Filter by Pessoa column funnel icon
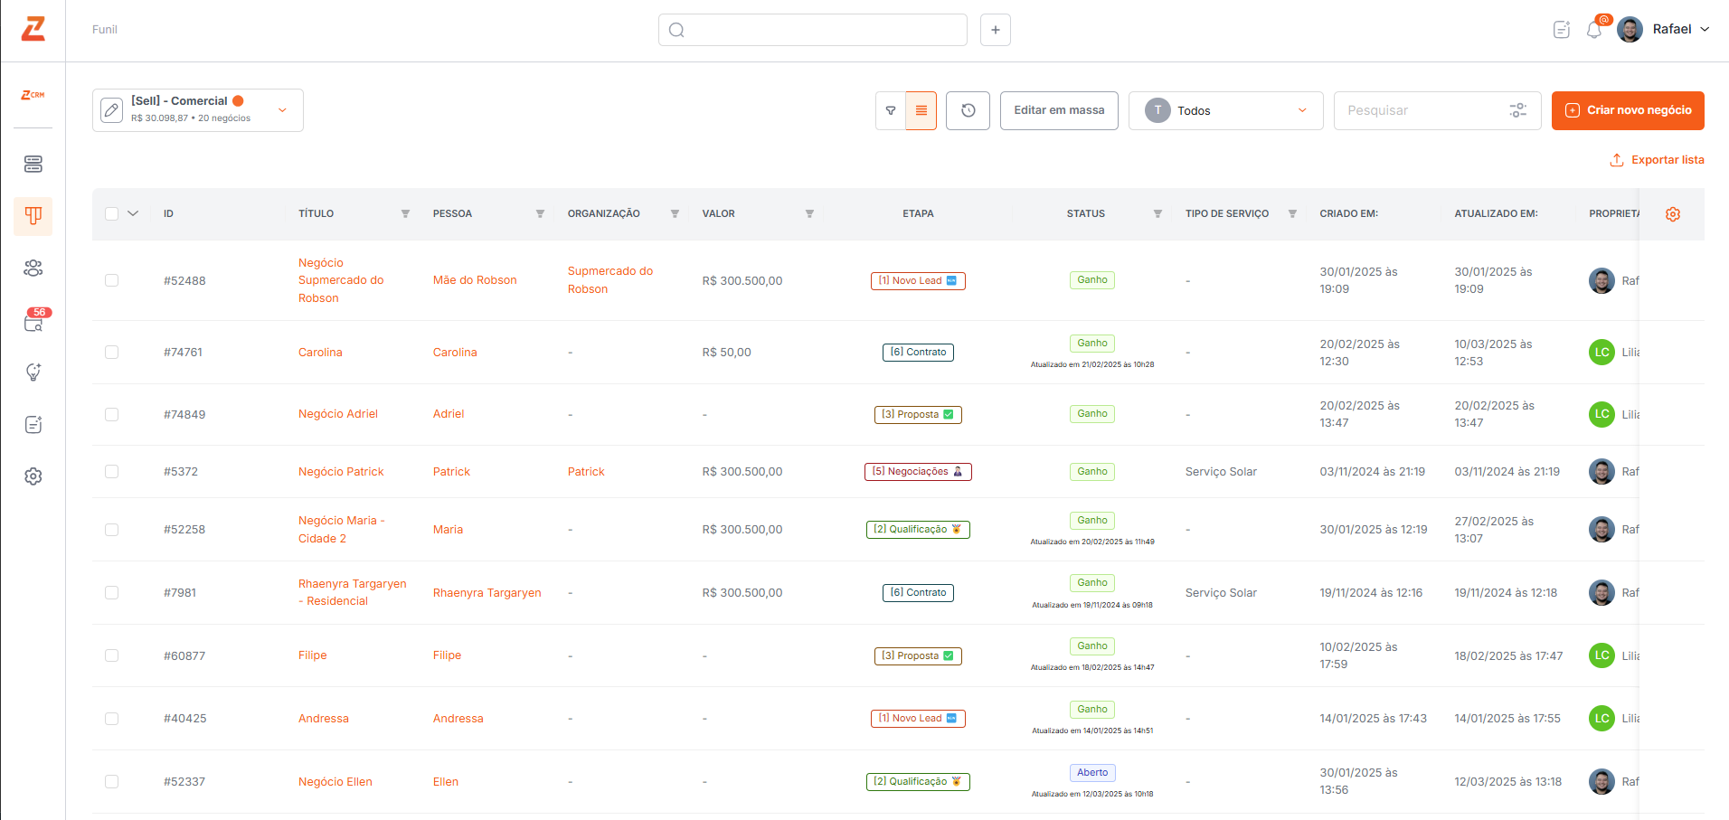The height and width of the screenshot is (820, 1729). click(x=540, y=214)
